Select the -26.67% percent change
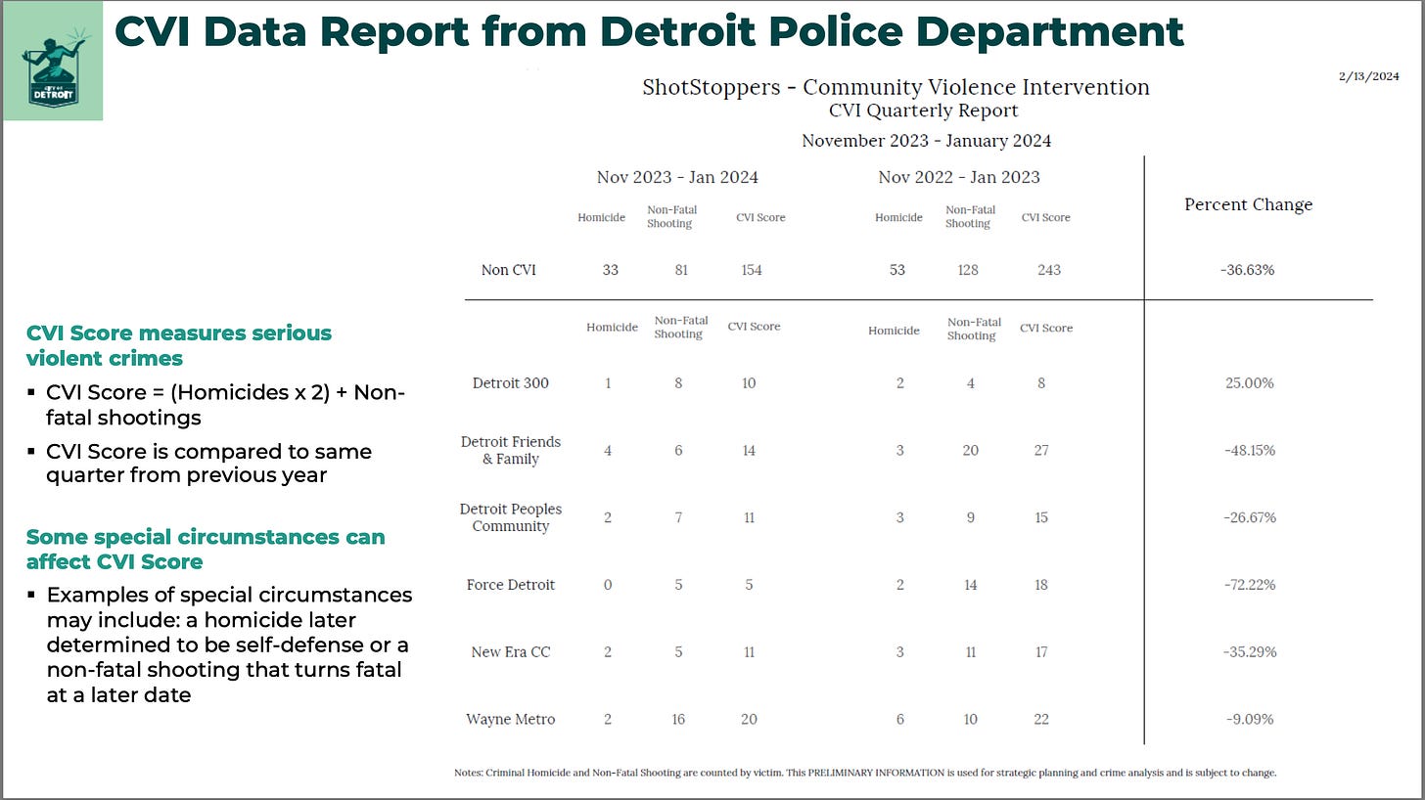 (1249, 517)
